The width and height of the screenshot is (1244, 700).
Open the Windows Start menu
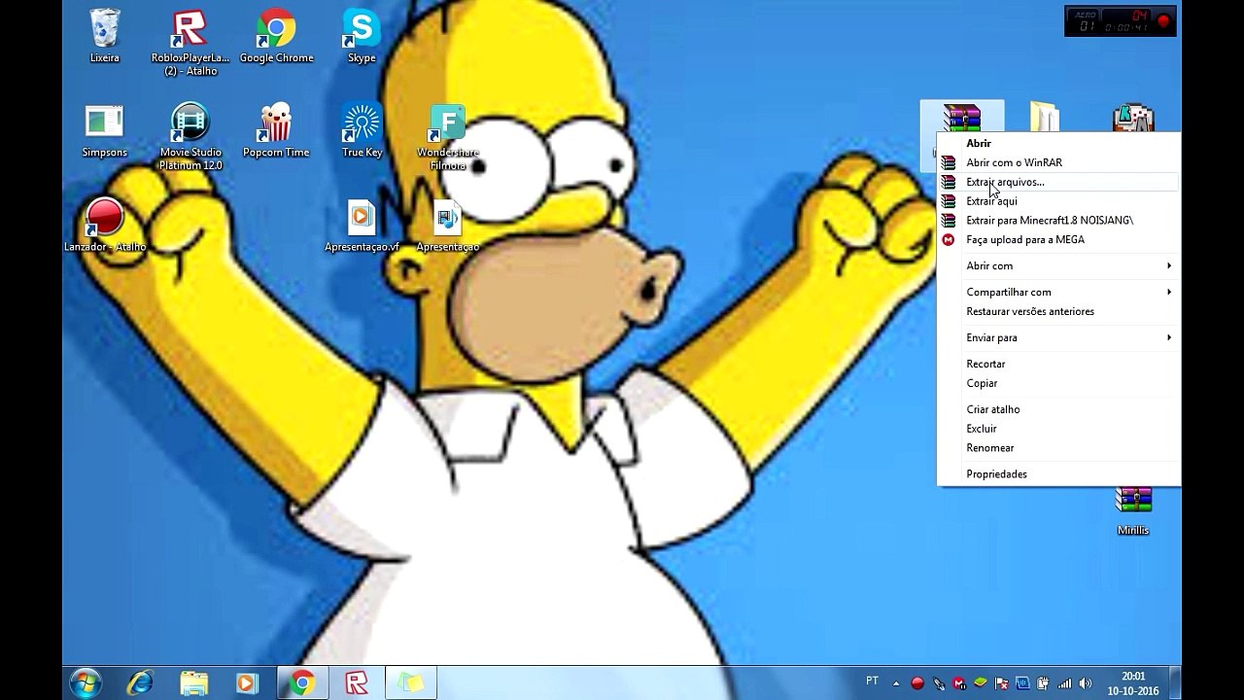point(86,683)
